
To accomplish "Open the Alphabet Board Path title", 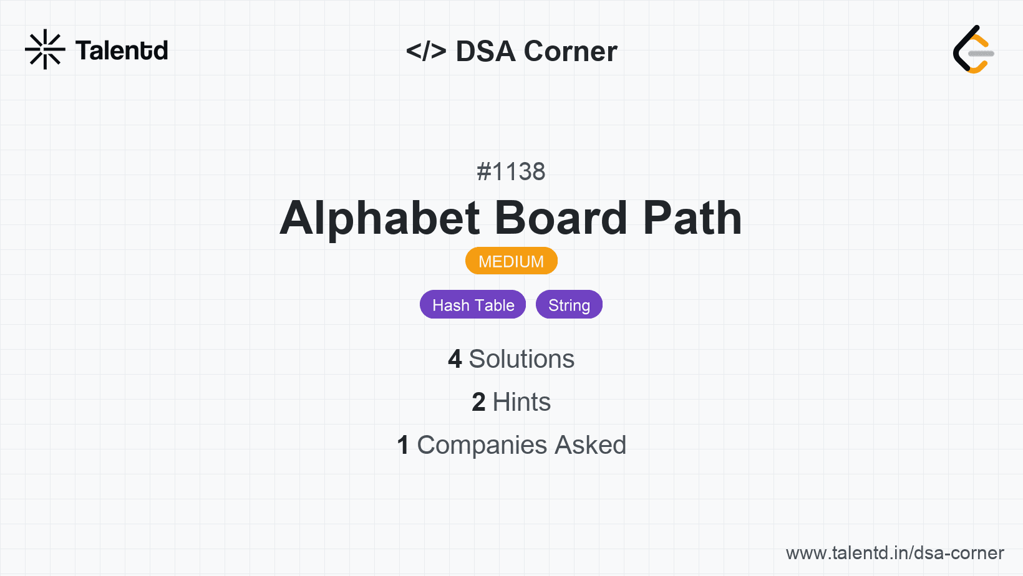I will pyautogui.click(x=511, y=218).
